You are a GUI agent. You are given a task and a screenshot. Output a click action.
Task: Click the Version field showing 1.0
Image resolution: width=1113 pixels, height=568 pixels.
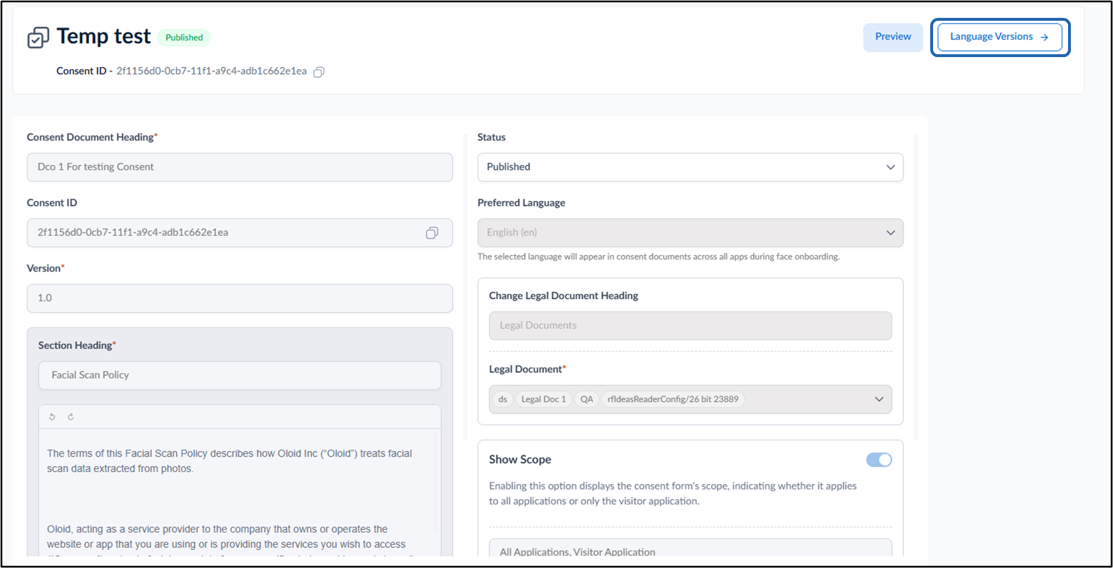pos(240,298)
